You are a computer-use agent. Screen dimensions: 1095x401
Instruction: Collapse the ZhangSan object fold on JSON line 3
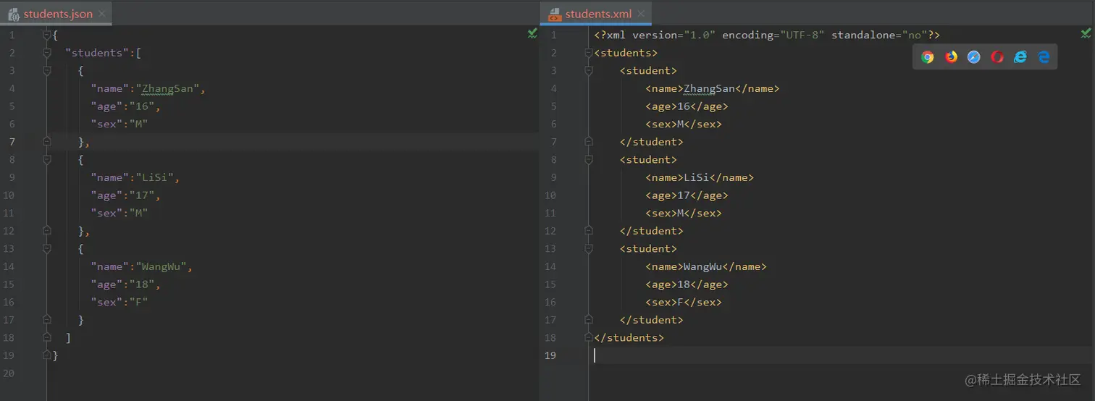[47, 70]
